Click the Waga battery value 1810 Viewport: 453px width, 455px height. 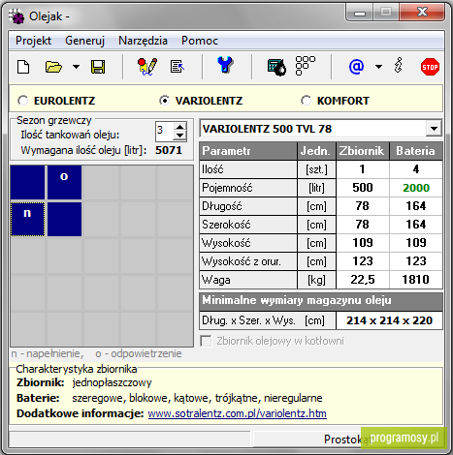click(415, 280)
